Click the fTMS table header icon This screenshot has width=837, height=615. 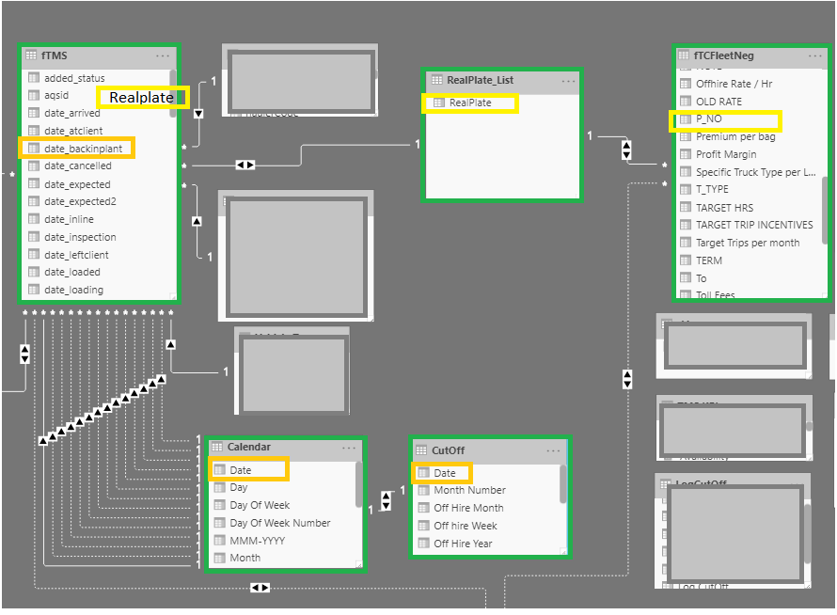(x=31, y=55)
